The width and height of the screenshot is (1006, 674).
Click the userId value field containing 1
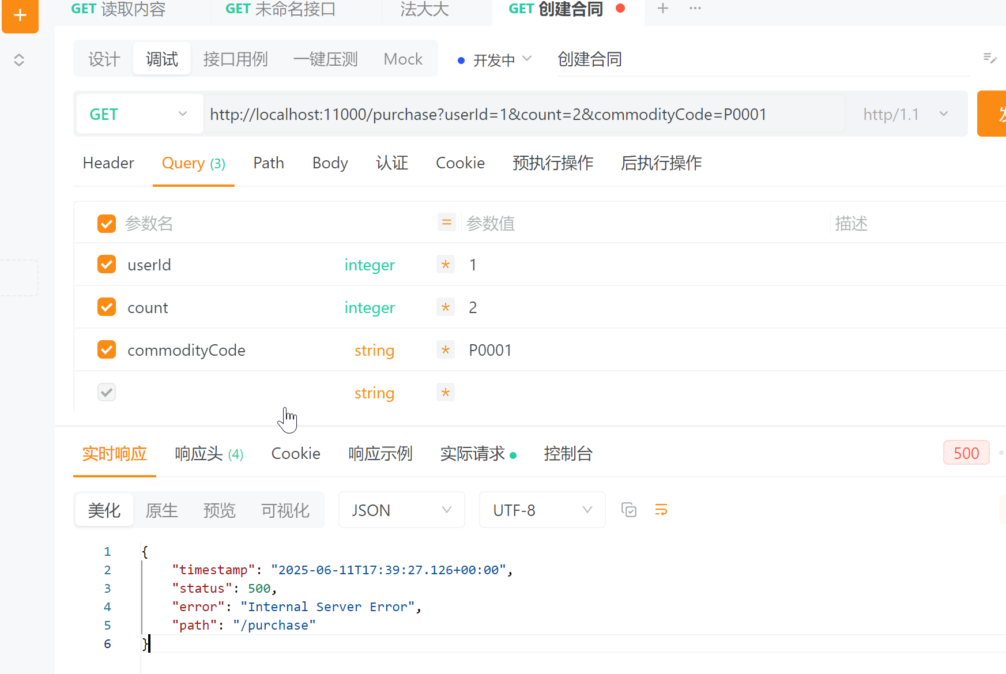[646, 265]
